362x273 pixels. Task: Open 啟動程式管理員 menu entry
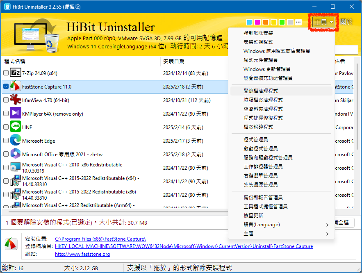click(x=281, y=148)
